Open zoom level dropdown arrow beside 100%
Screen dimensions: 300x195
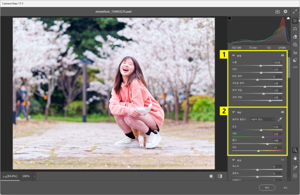(x=34, y=176)
